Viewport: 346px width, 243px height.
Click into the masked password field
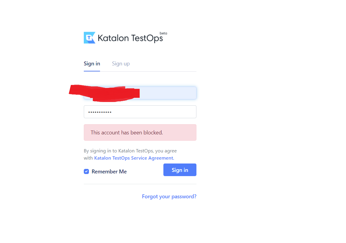point(140,112)
